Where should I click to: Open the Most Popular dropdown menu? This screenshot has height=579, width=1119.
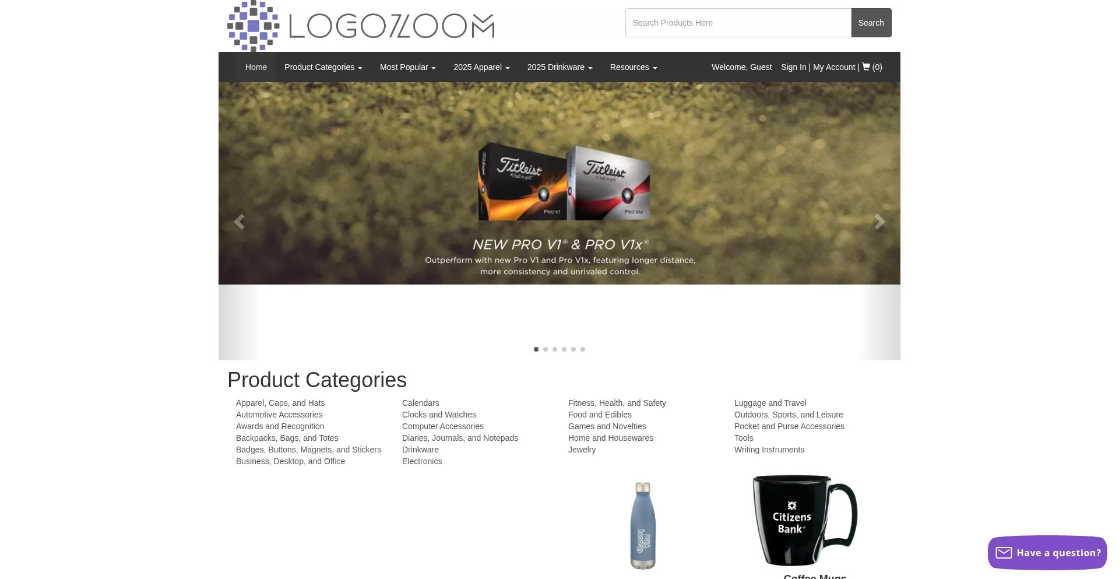408,67
